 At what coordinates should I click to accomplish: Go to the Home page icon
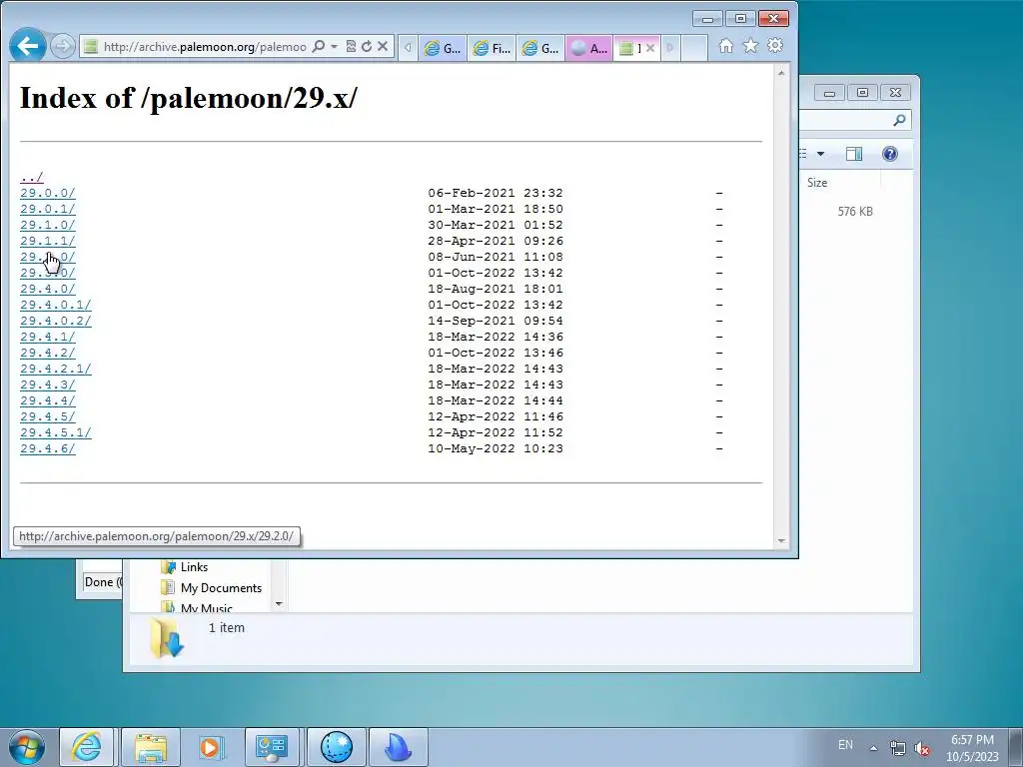point(726,46)
